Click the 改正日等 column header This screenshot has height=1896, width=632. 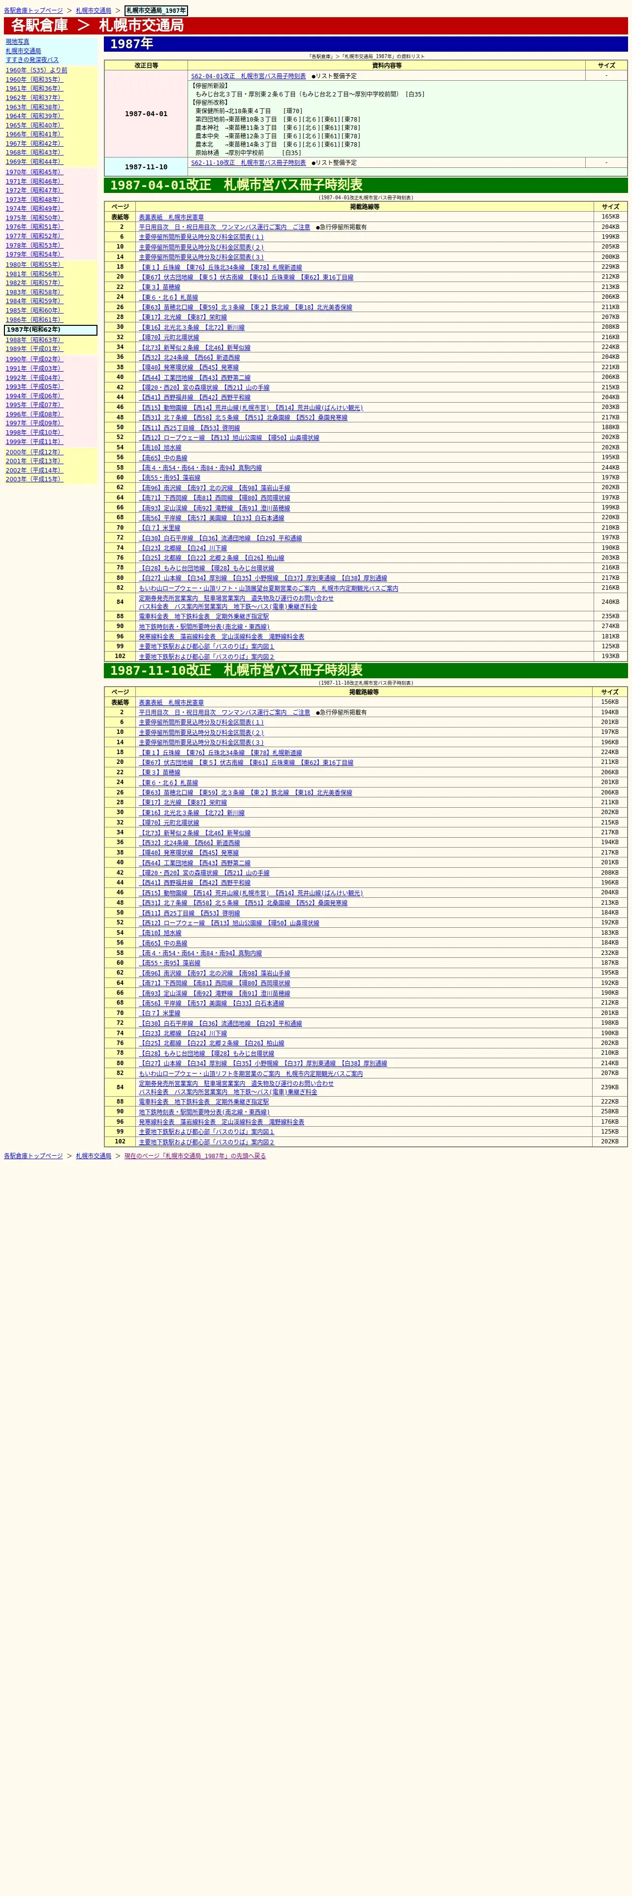click(146, 65)
